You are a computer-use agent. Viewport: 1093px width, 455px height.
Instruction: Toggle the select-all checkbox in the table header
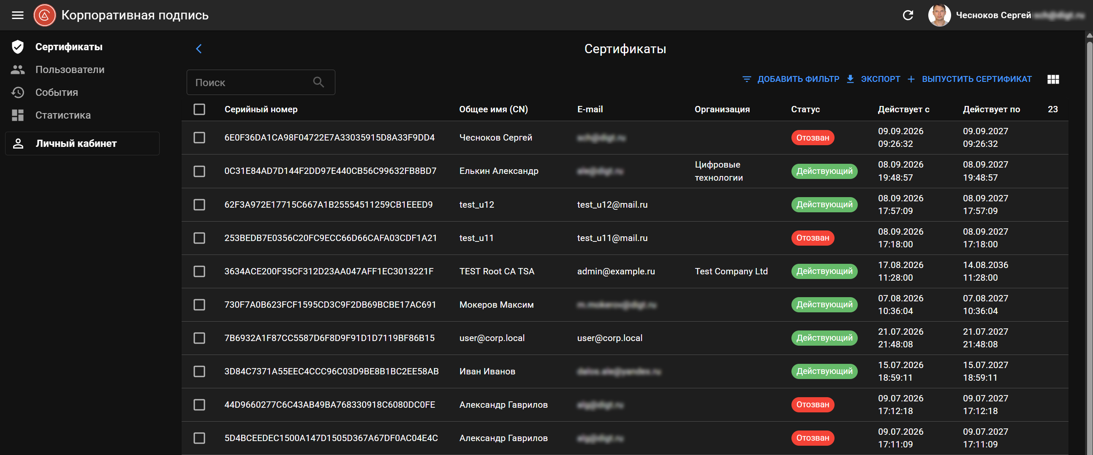pos(199,109)
